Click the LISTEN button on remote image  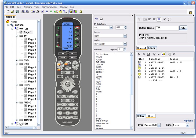[62, 57]
